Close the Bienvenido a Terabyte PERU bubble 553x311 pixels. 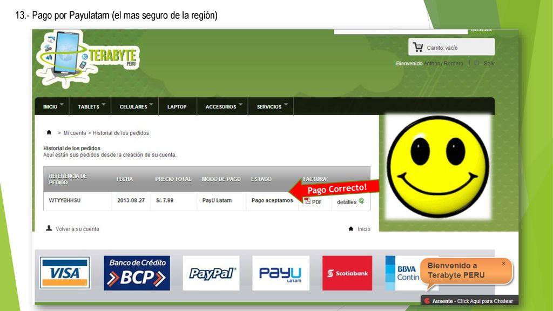[504, 263]
